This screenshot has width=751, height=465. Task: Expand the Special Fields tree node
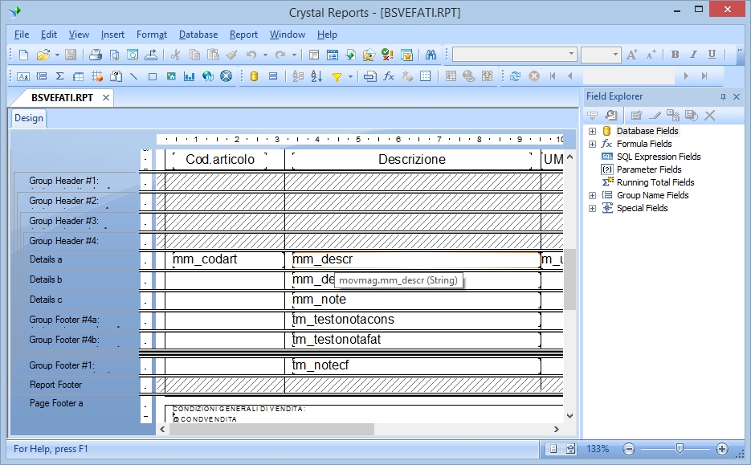(592, 208)
